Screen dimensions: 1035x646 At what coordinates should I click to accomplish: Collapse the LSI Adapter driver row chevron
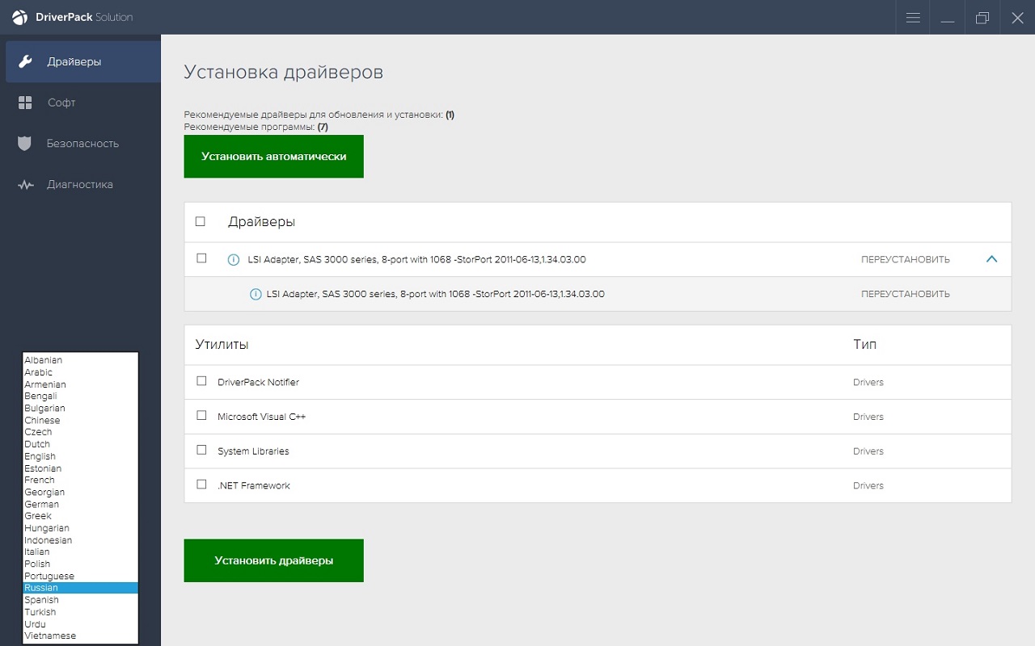(992, 259)
